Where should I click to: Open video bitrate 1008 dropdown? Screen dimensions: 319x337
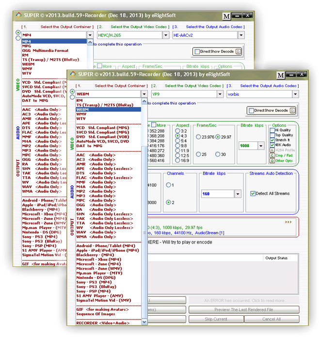click(261, 146)
